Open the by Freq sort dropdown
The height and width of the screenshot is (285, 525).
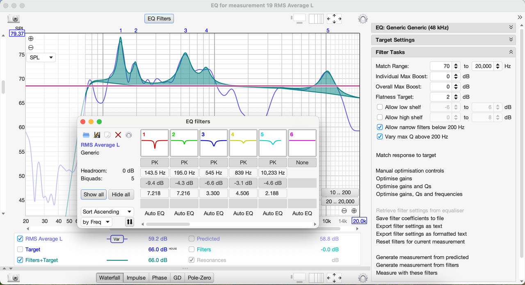pyautogui.click(x=96, y=222)
